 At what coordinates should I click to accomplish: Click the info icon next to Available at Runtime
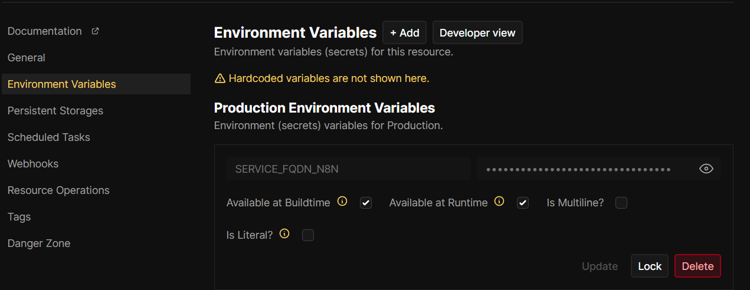point(499,202)
